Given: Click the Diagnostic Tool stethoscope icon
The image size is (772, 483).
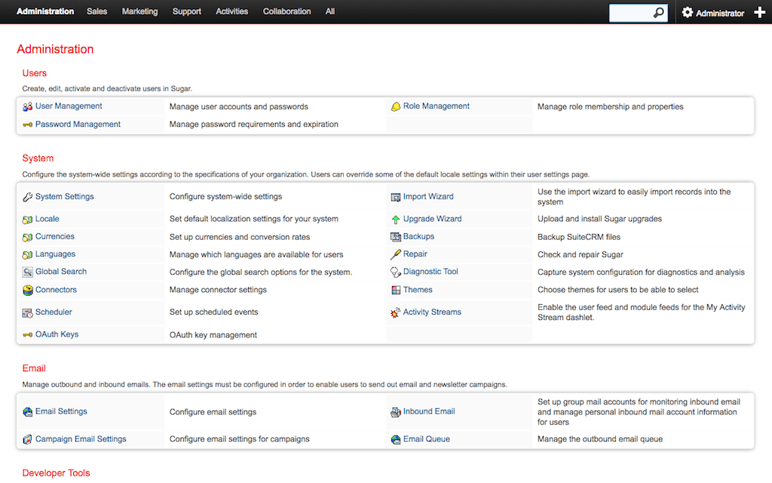Looking at the screenshot, I should coord(396,272).
